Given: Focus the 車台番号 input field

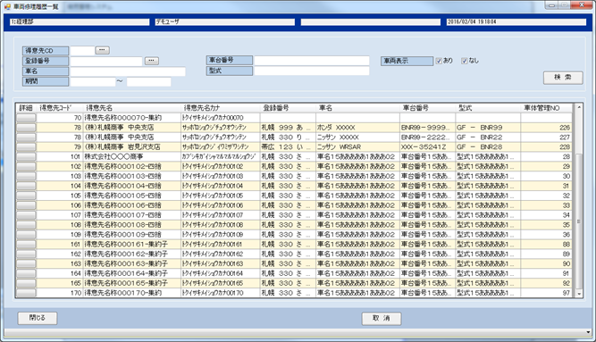Looking at the screenshot, I should tap(312, 61).
